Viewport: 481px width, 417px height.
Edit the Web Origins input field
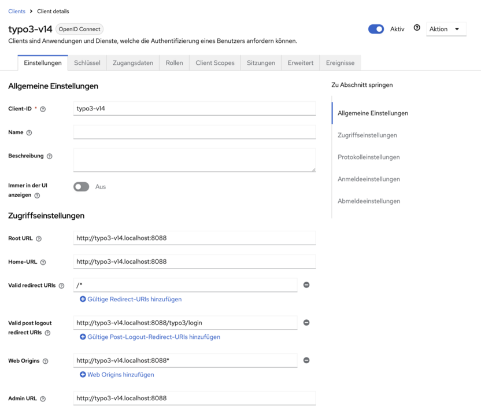click(185, 360)
